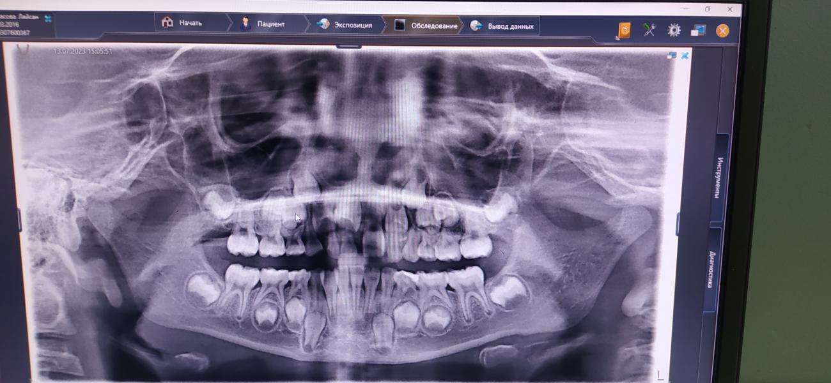Viewport: 831px width, 383px height.
Task: Click the left edge panel handle
Action: click(x=19, y=220)
